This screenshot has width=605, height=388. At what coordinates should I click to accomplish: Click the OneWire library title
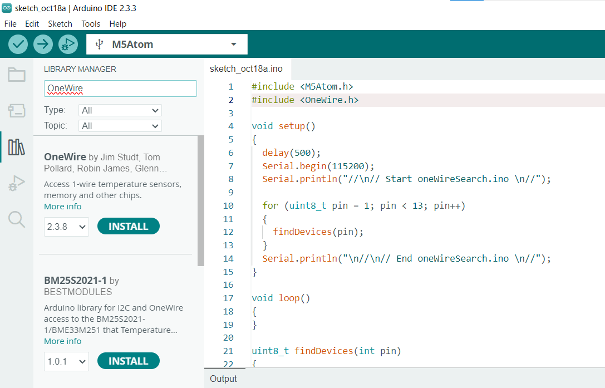coord(65,157)
